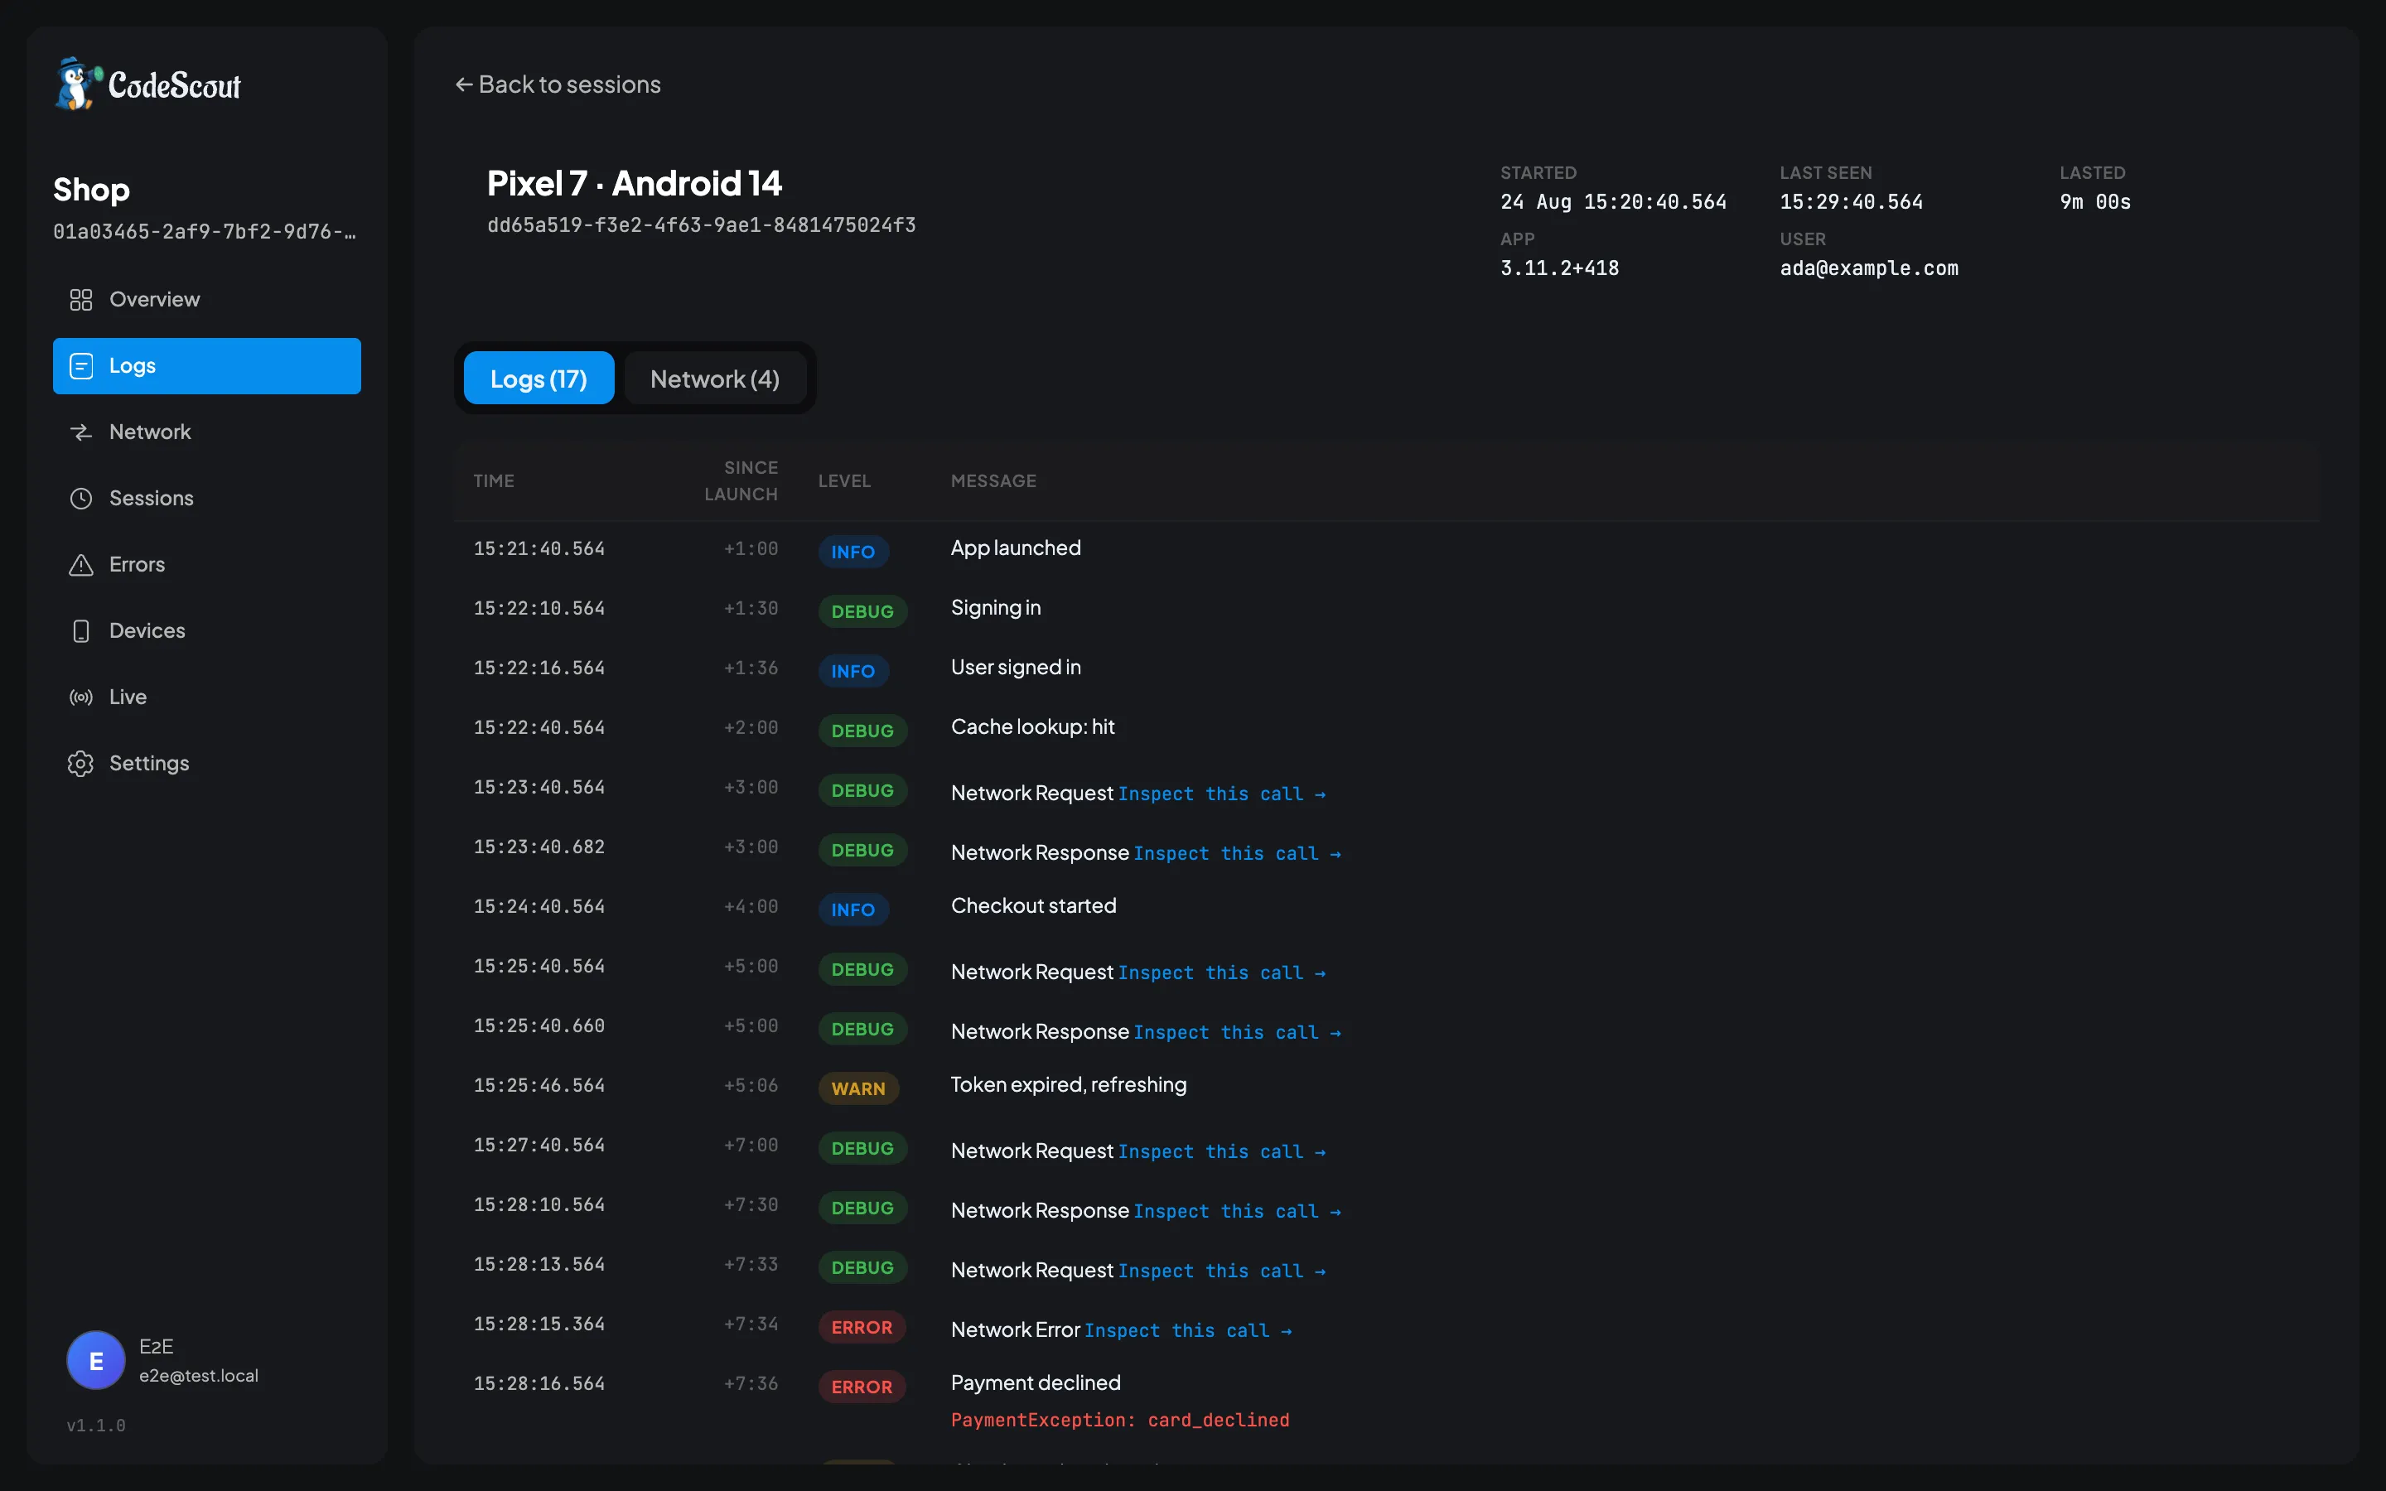Click project ID 01a03465-2af9-7bf2-9d76

[205, 232]
